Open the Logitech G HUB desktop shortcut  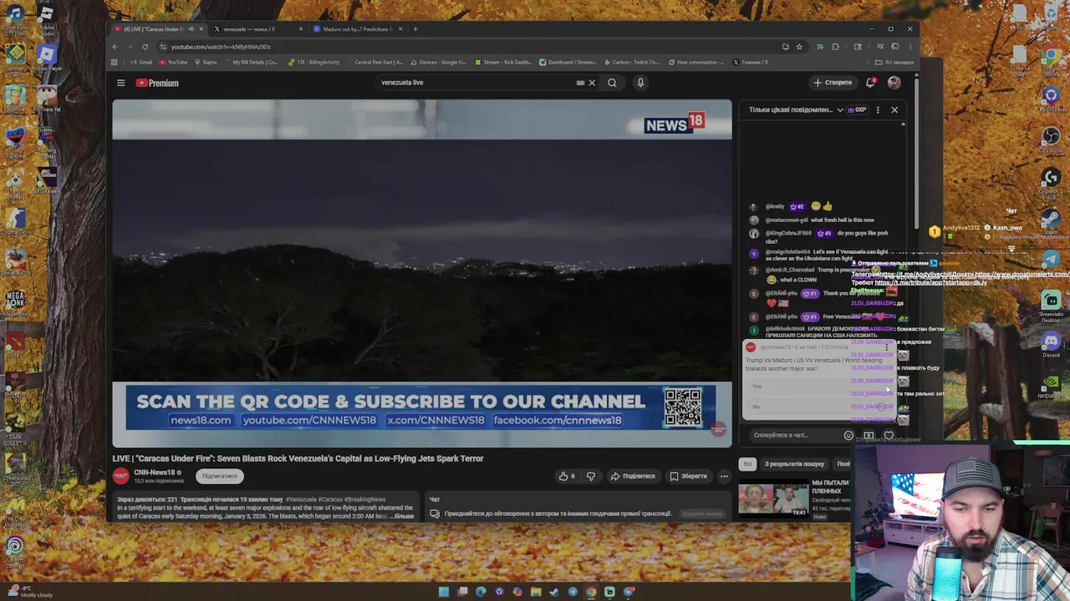click(x=1051, y=182)
